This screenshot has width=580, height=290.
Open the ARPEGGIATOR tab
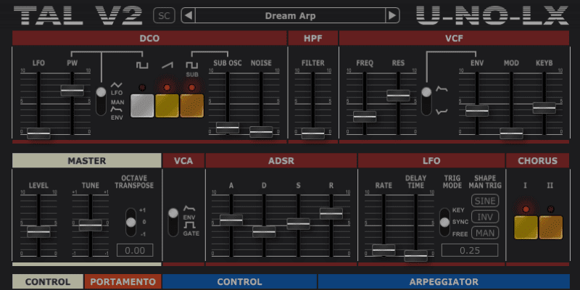tap(444, 282)
